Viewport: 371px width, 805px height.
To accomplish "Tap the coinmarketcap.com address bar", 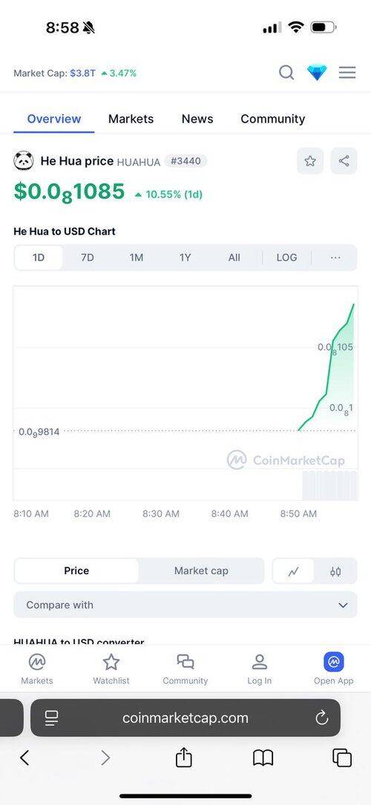I will point(185,717).
